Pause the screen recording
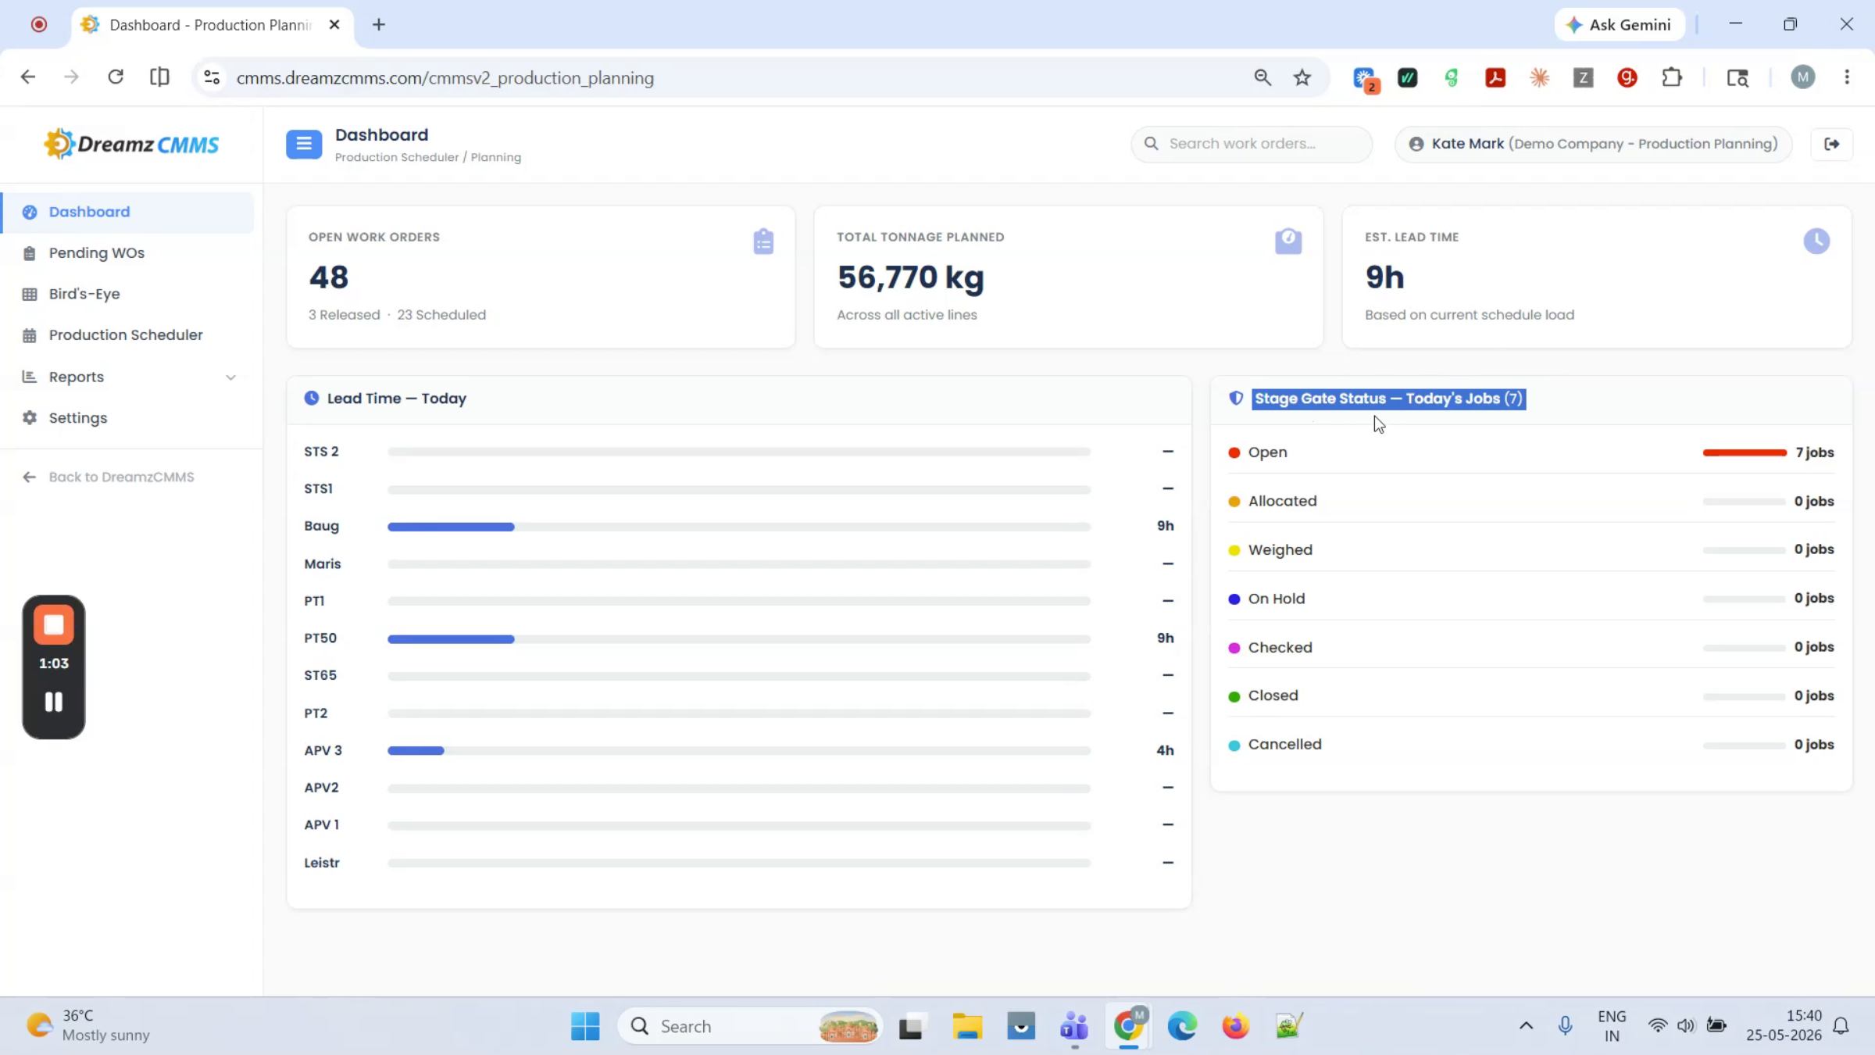Image resolution: width=1875 pixels, height=1055 pixels. click(x=54, y=702)
